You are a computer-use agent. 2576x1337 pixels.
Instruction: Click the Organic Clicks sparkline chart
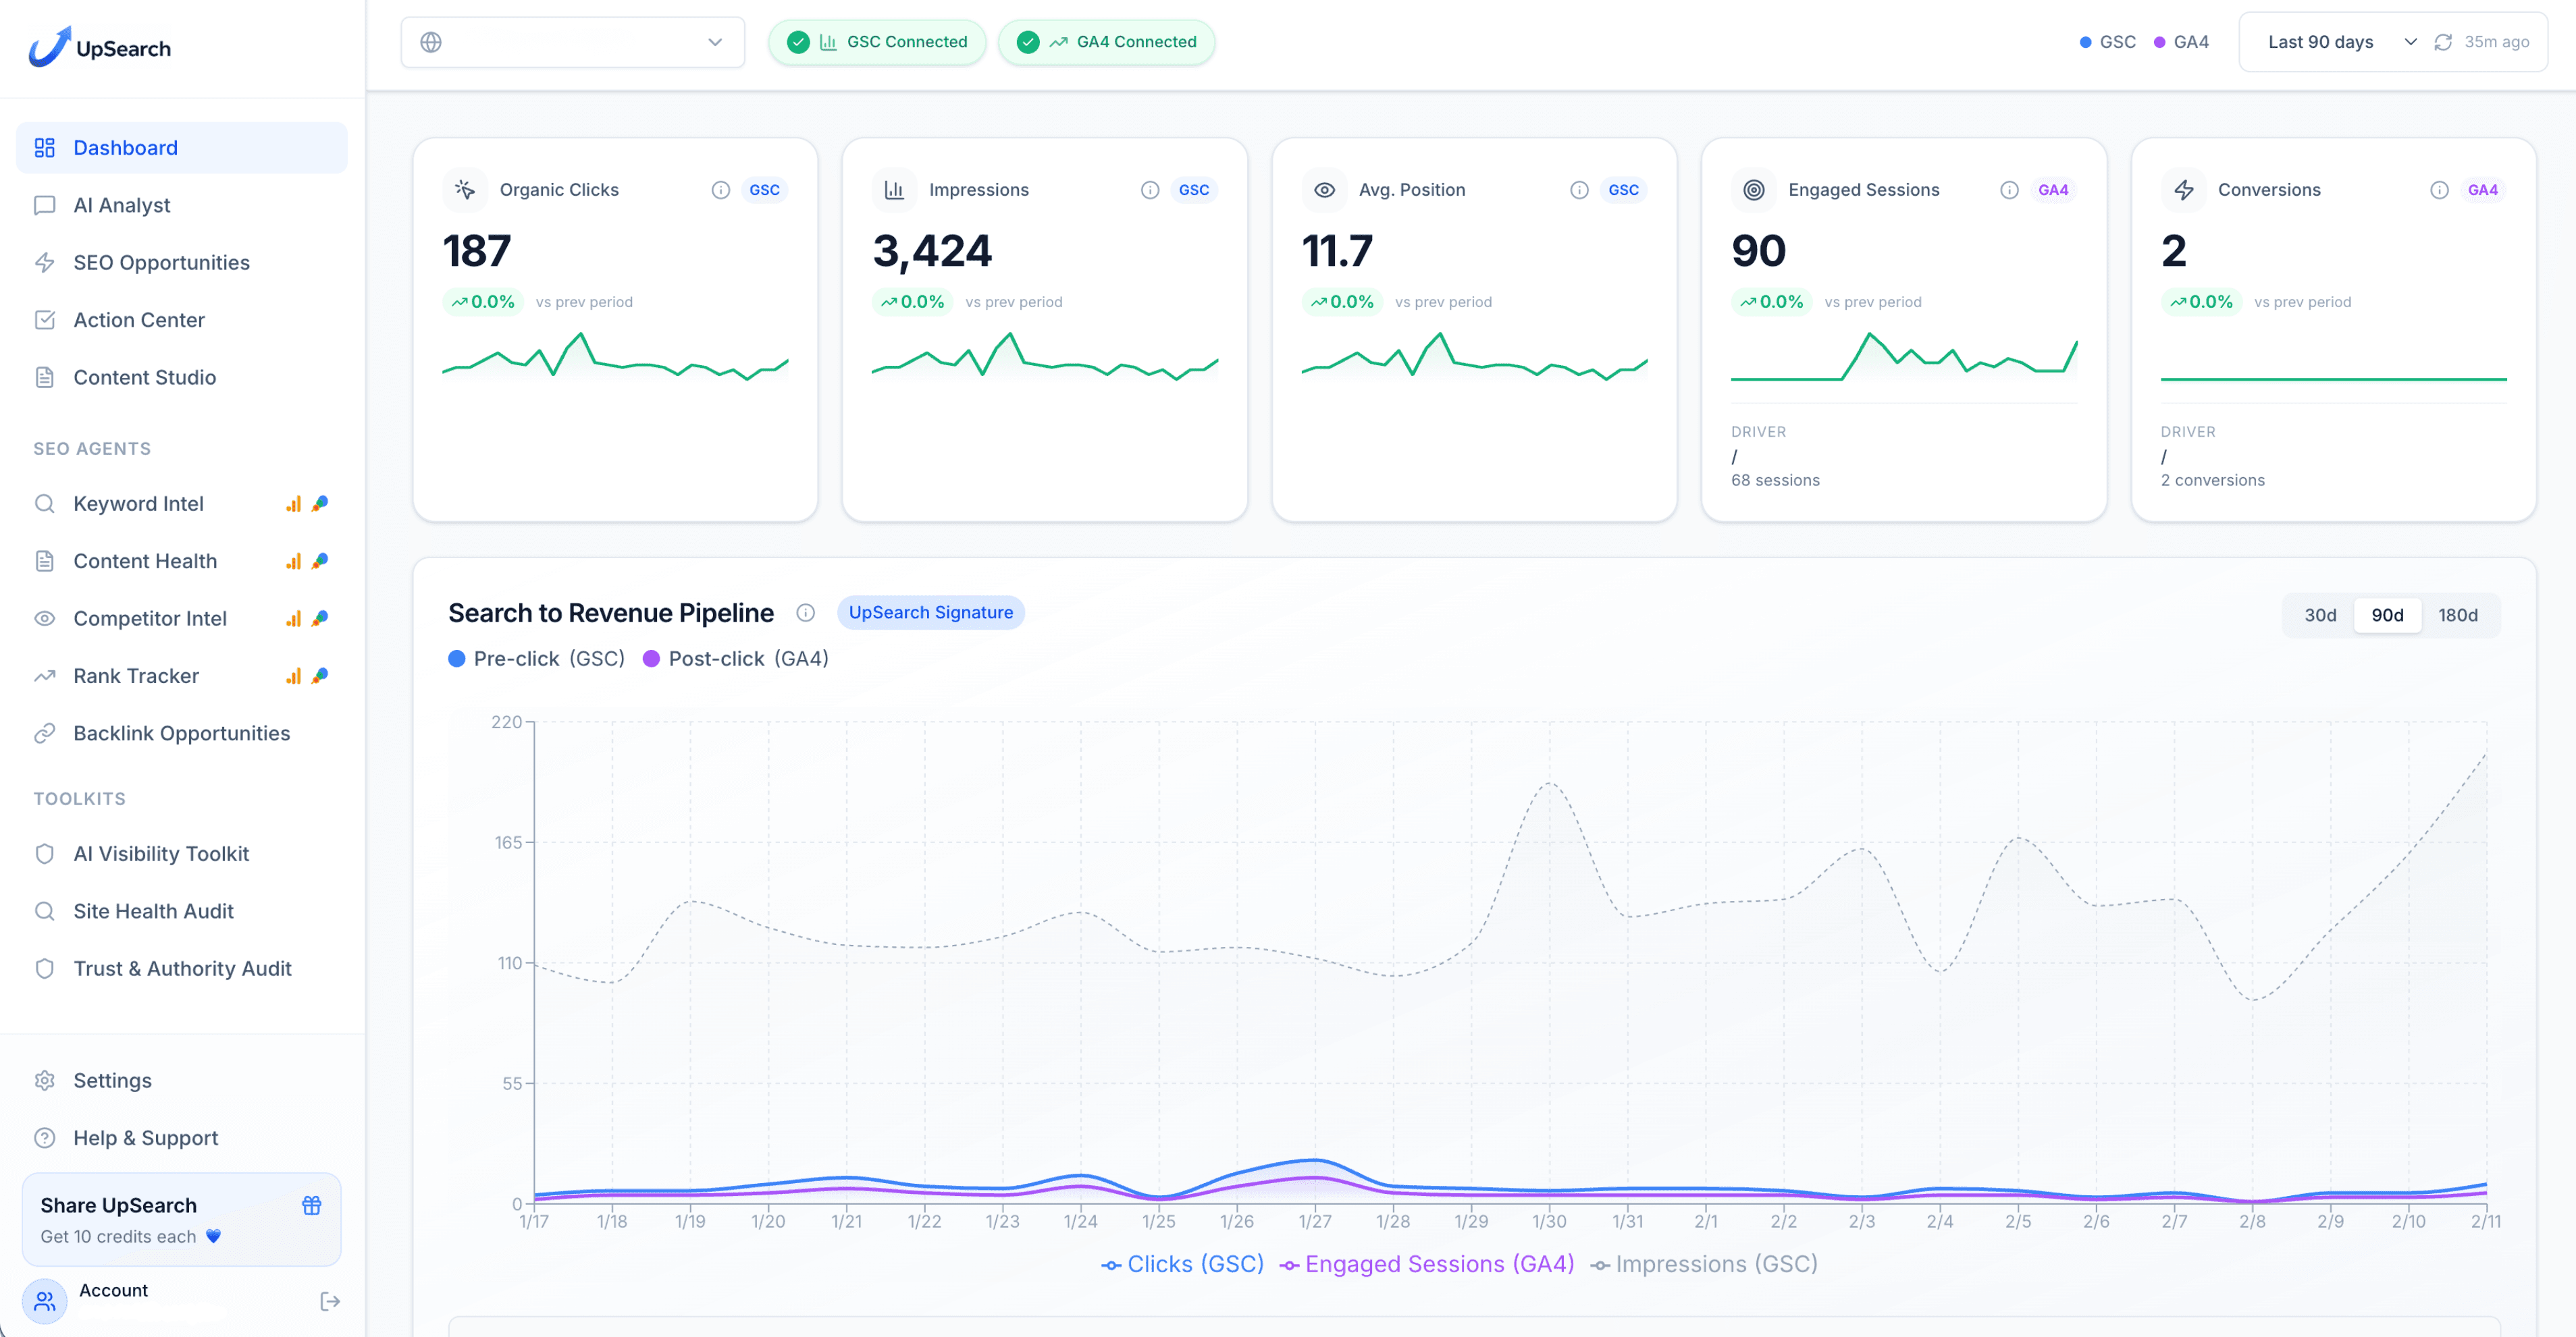pos(615,357)
